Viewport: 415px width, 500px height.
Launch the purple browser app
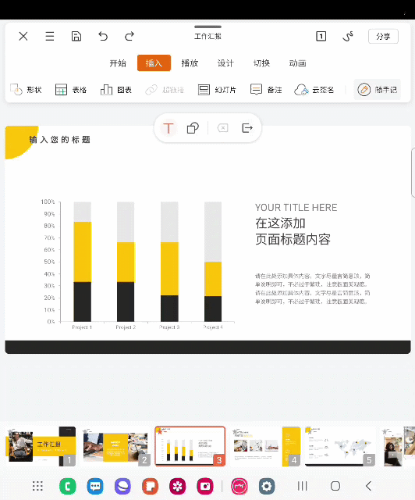coord(122,486)
